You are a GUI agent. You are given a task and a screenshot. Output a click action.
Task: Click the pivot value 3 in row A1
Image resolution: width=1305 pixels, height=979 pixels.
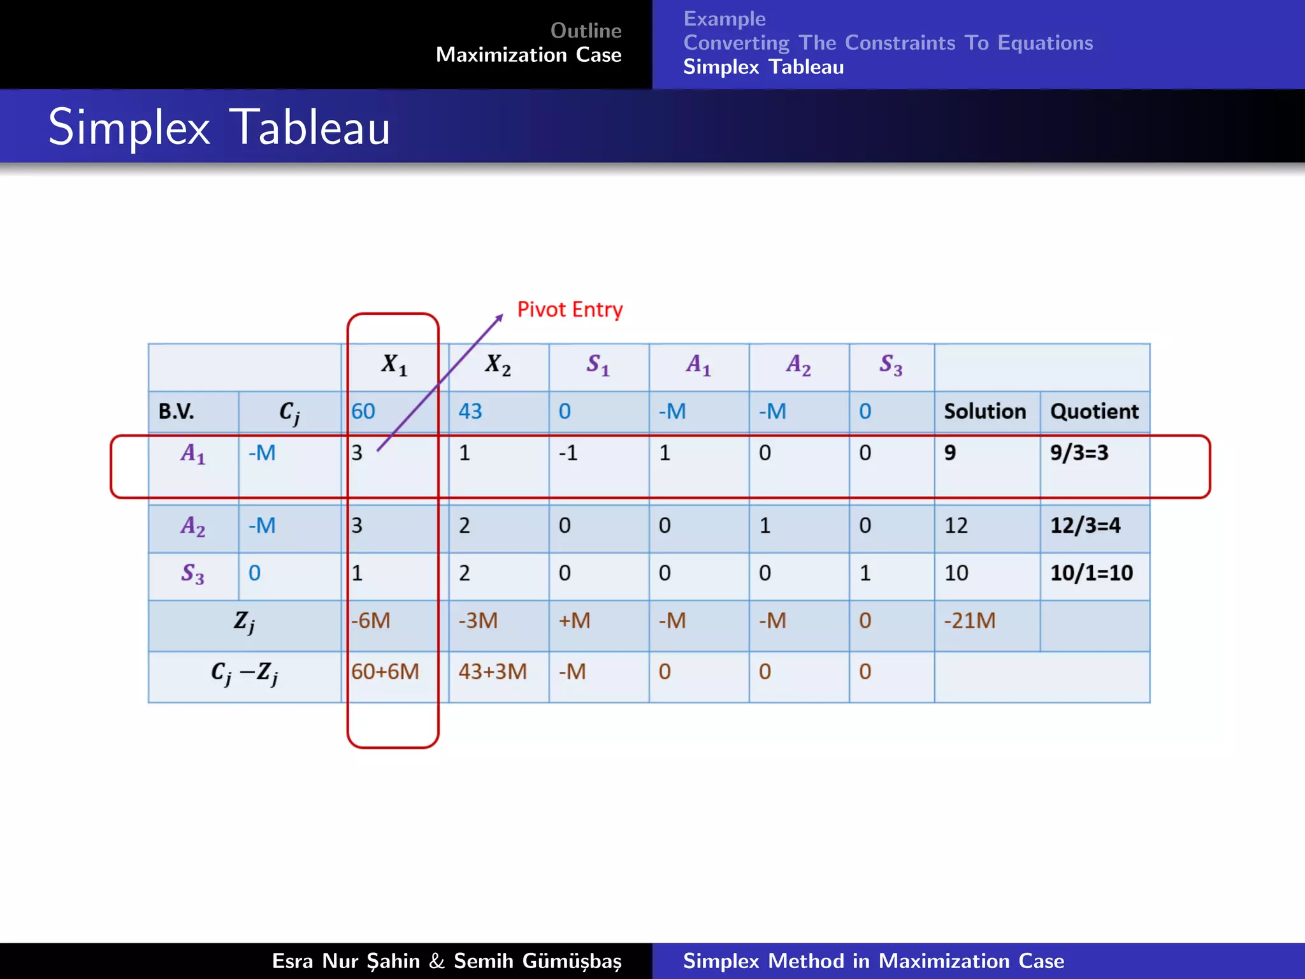point(357,453)
